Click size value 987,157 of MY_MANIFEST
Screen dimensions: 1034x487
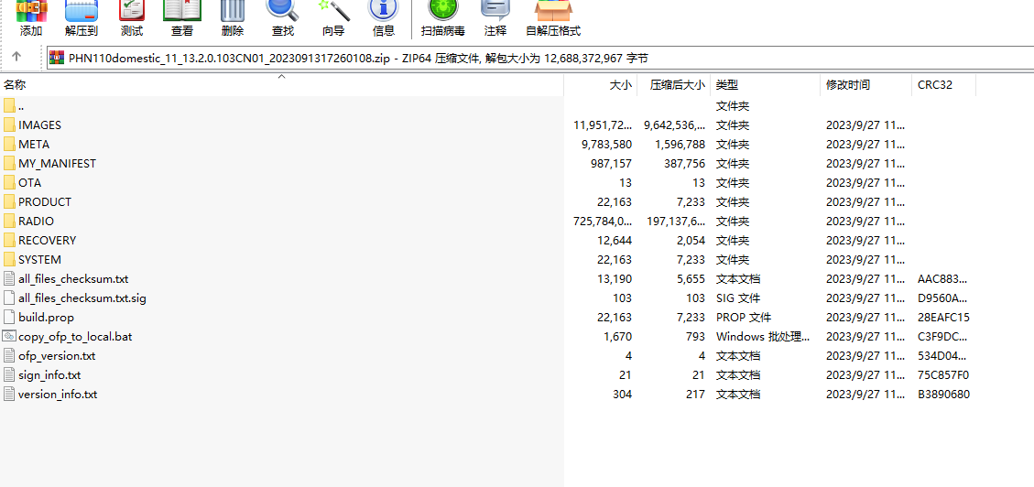611,164
